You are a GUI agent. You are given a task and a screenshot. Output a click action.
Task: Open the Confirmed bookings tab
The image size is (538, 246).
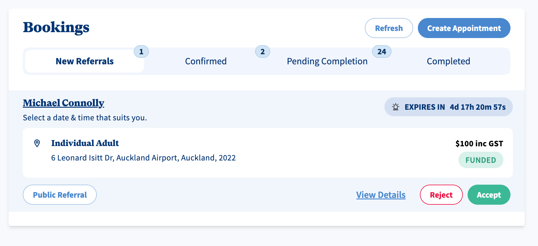(x=206, y=61)
